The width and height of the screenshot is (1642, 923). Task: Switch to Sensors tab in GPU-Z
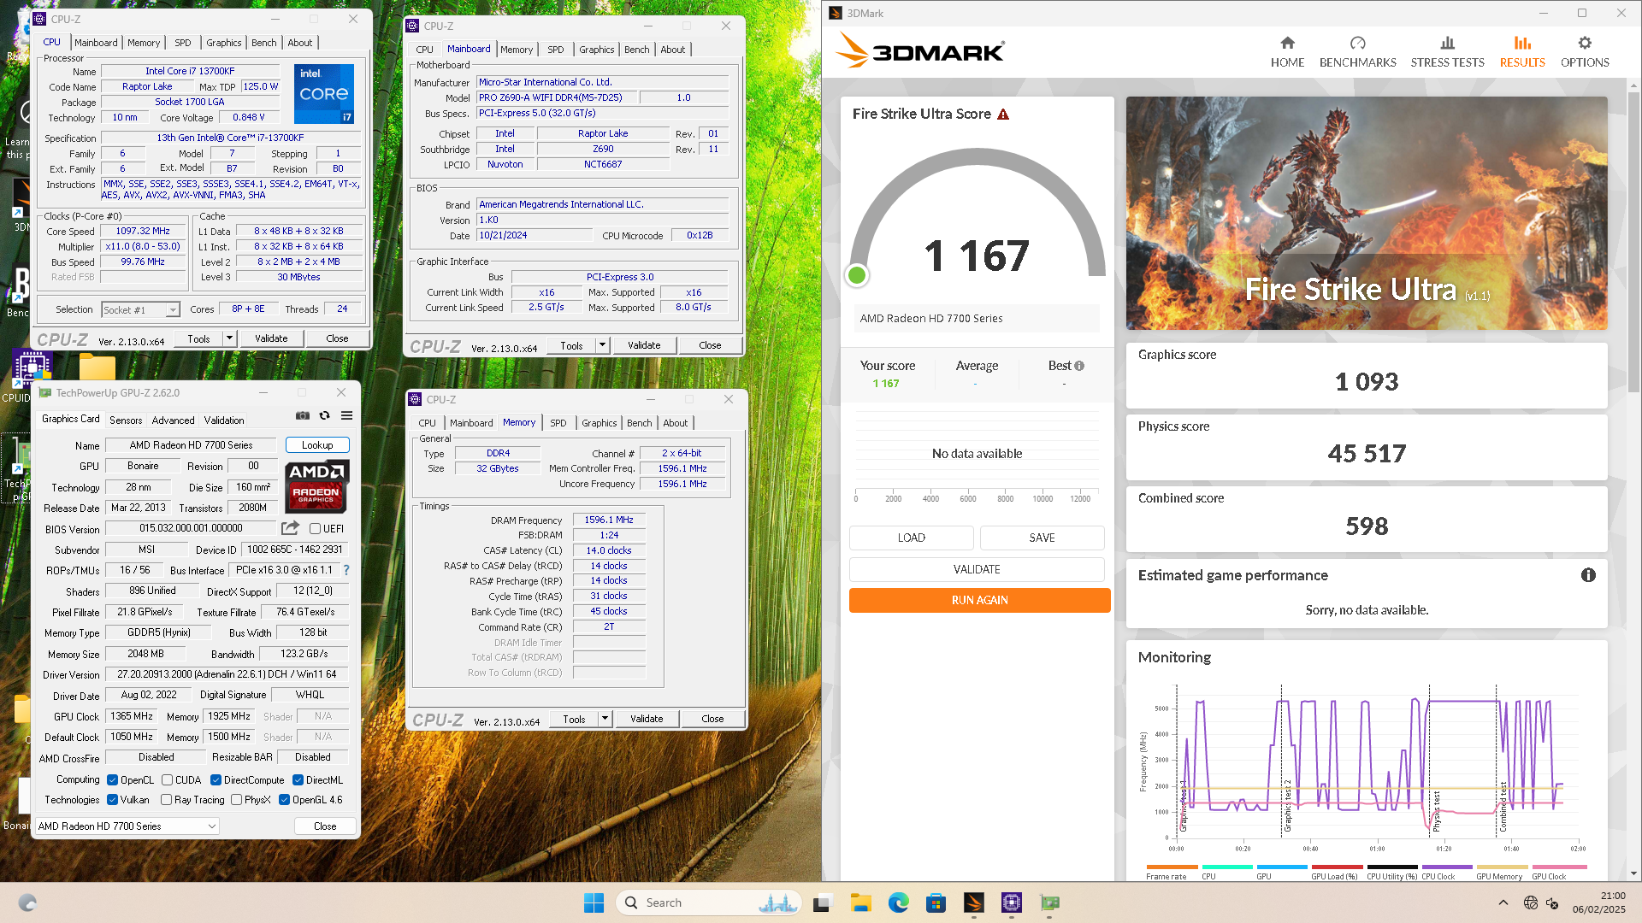tap(126, 420)
